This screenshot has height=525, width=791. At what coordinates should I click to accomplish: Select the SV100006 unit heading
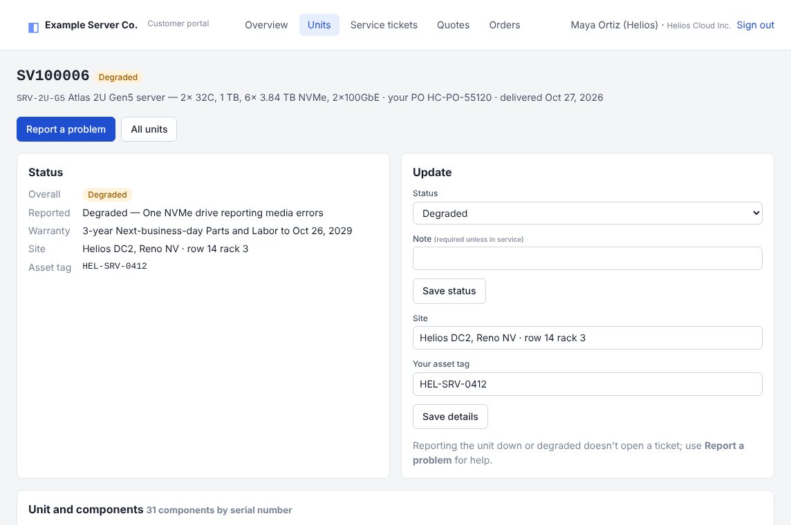click(53, 75)
